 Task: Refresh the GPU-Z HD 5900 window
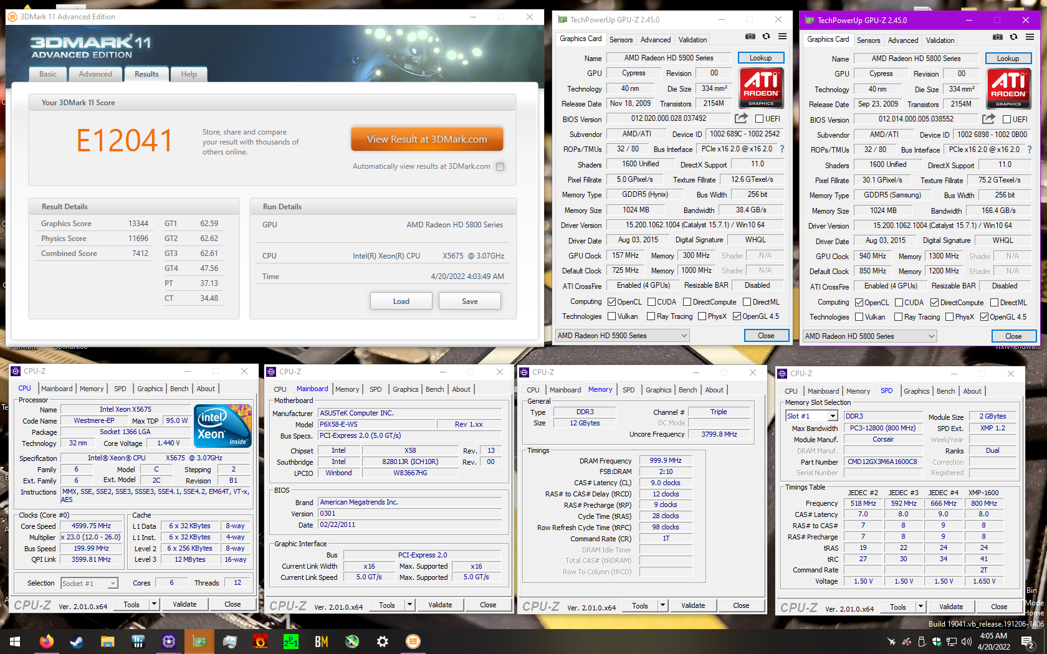[x=766, y=37]
